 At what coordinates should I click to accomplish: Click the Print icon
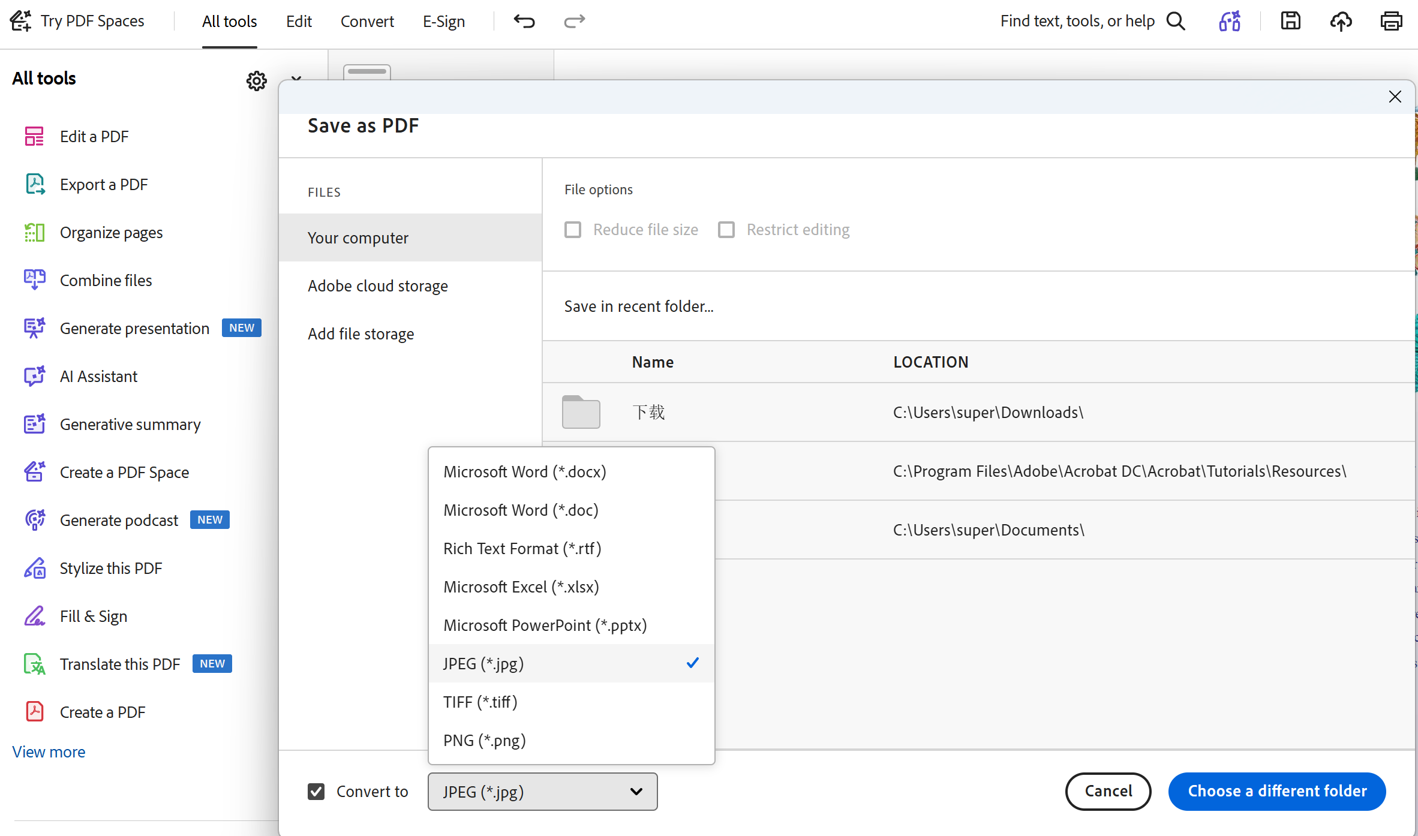[x=1391, y=22]
